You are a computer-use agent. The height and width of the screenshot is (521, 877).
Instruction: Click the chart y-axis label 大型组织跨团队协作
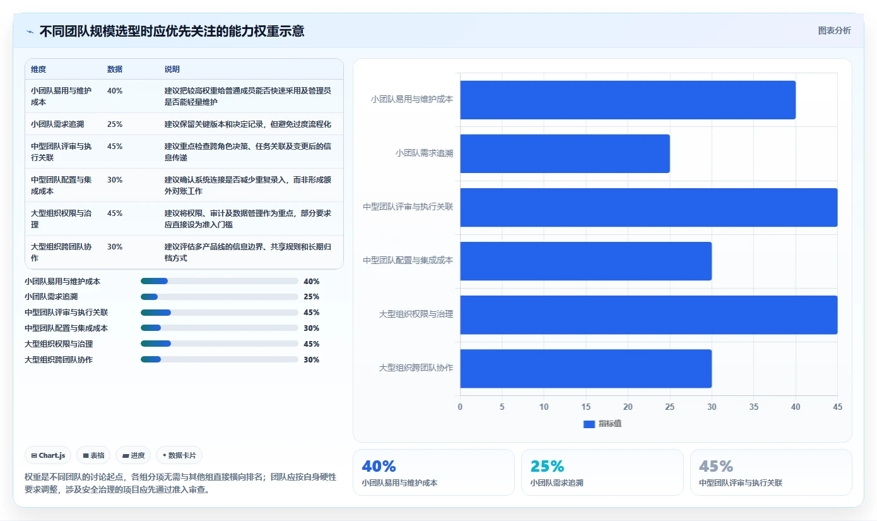(416, 368)
